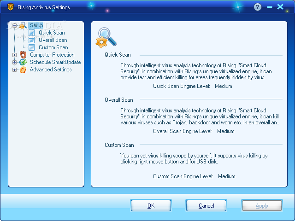Click the Overall Scan document icon
The image size is (295, 221).
[31, 40]
